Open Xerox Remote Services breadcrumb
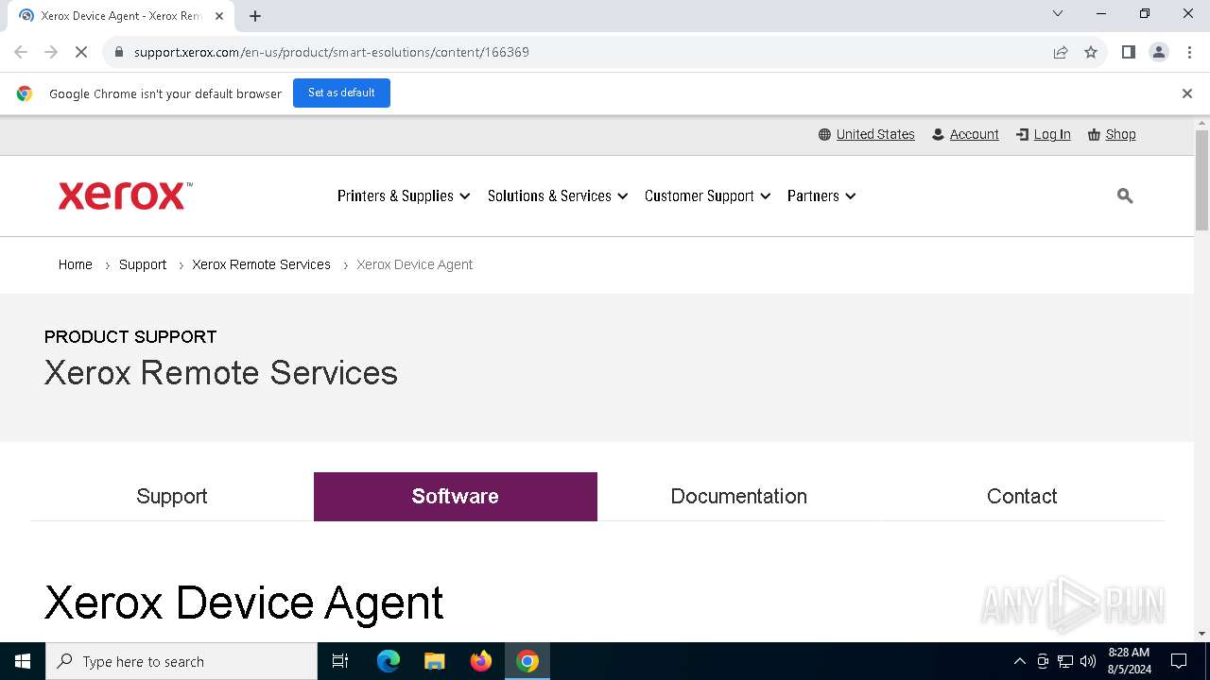Screen dimensions: 1210x680 (x=261, y=264)
